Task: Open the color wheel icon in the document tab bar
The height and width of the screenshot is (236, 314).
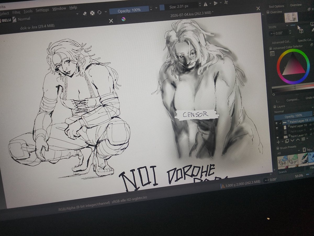Action: click(x=124, y=19)
